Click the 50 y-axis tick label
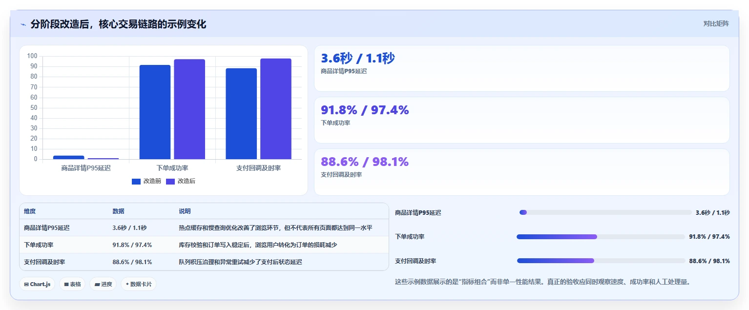 tap(34, 107)
